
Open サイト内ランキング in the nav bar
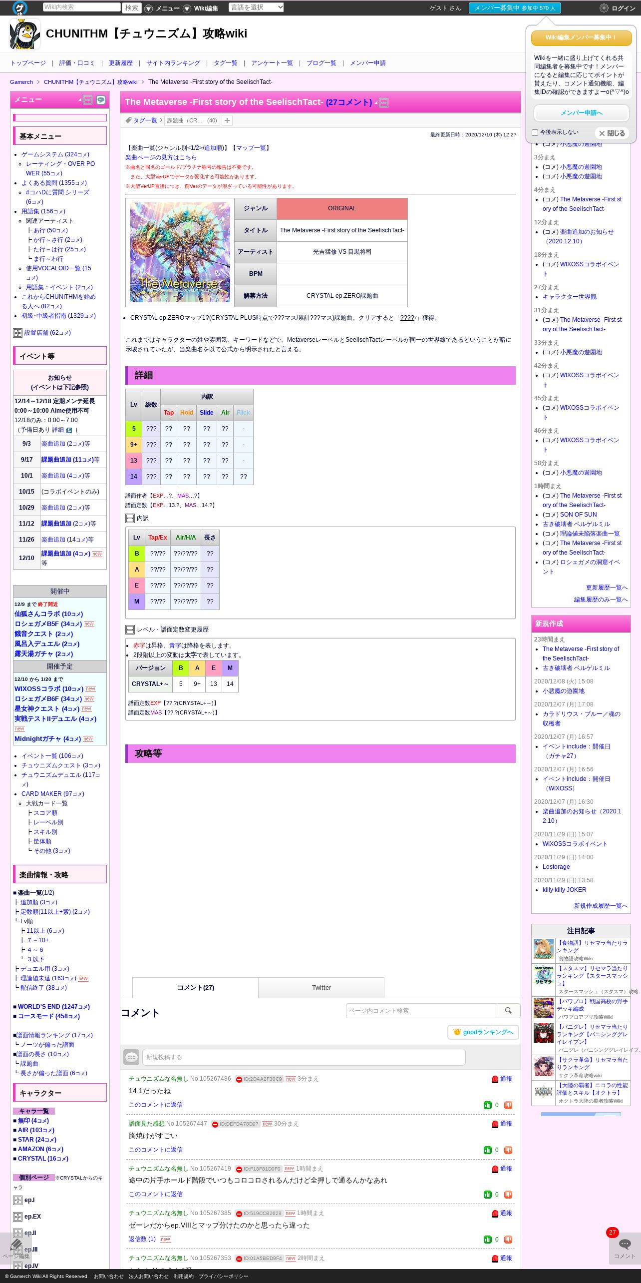click(173, 63)
